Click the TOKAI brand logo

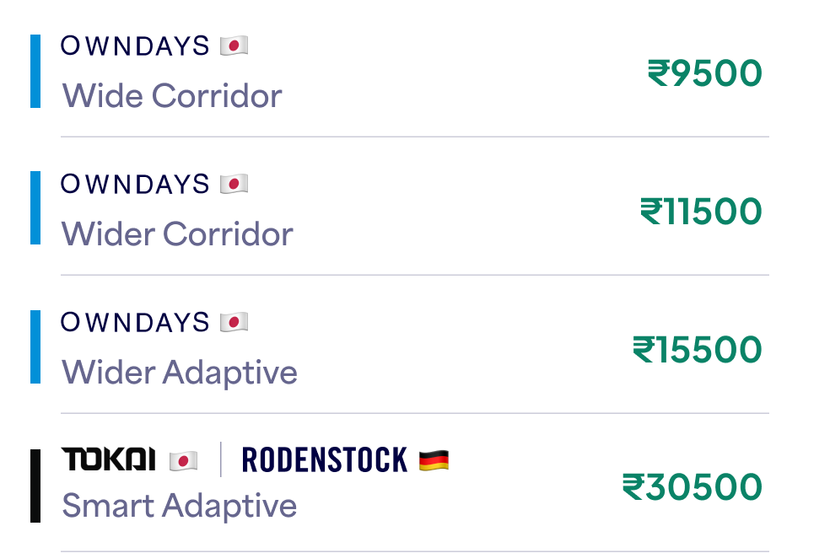[x=109, y=459]
